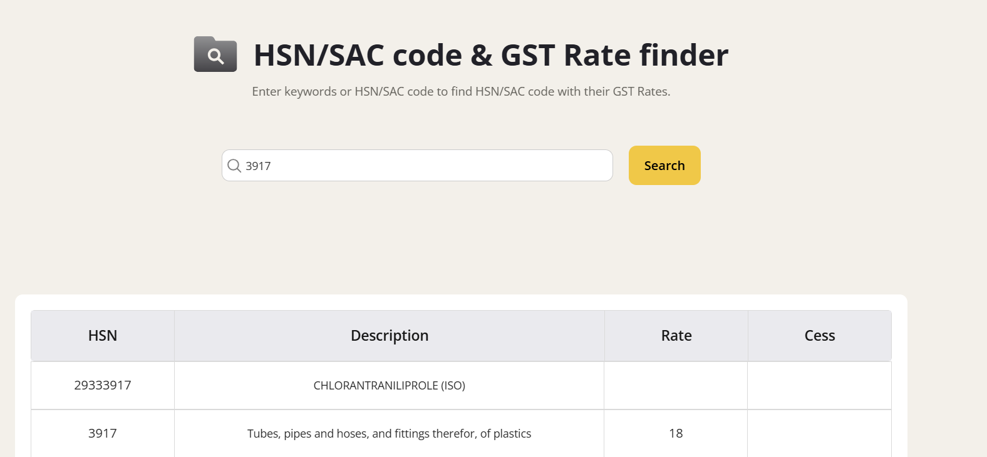
Task: Click the Cess column header
Action: 819,336
